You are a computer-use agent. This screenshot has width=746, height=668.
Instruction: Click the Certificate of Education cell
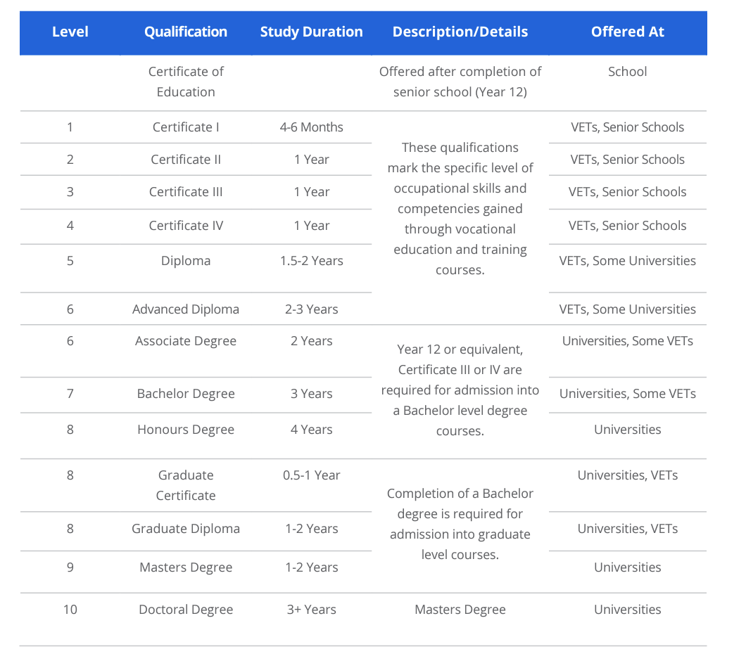click(x=186, y=82)
